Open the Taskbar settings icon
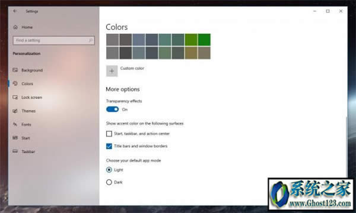This screenshot has width=356, height=213. 15,151
